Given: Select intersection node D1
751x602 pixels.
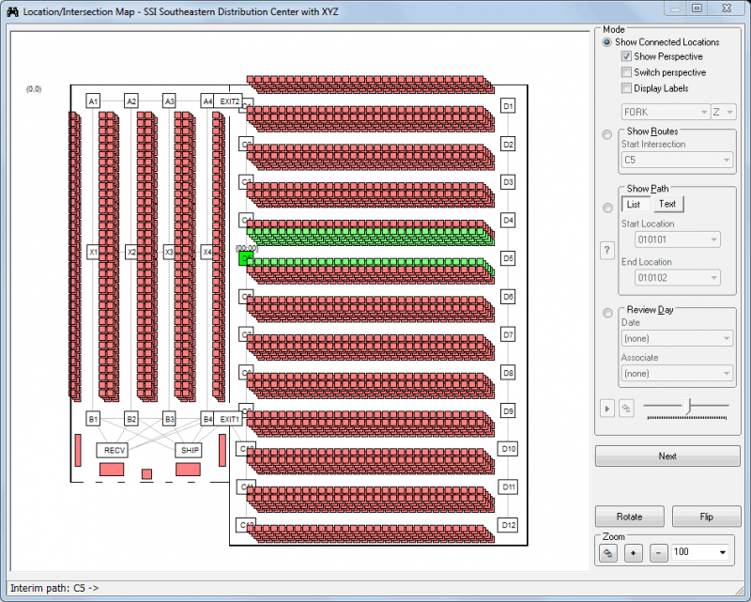Looking at the screenshot, I should [x=508, y=106].
